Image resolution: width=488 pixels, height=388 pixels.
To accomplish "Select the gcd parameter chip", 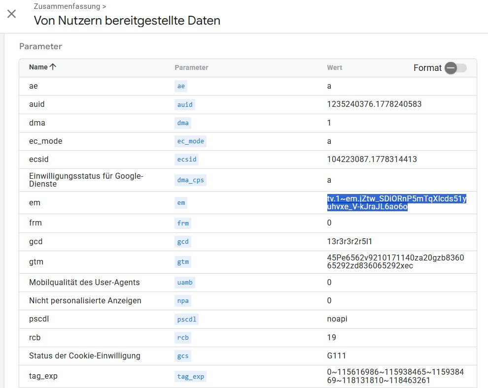I will (x=183, y=242).
